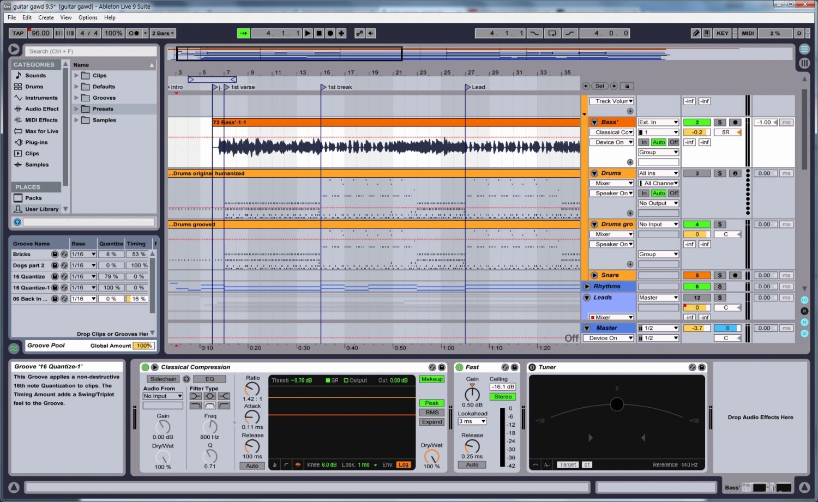Viewport: 818px width, 502px height.
Task: Expand the Presets folder in browser
Action: point(76,109)
